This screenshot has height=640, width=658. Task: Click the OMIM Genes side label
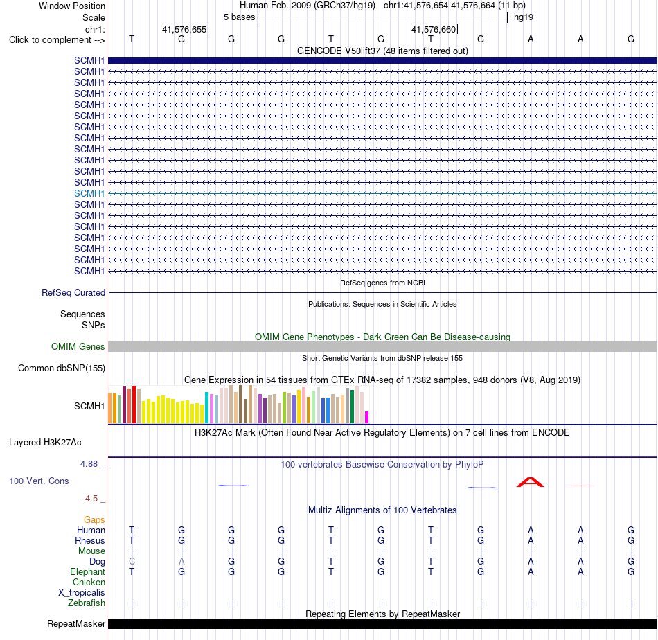coord(78,346)
